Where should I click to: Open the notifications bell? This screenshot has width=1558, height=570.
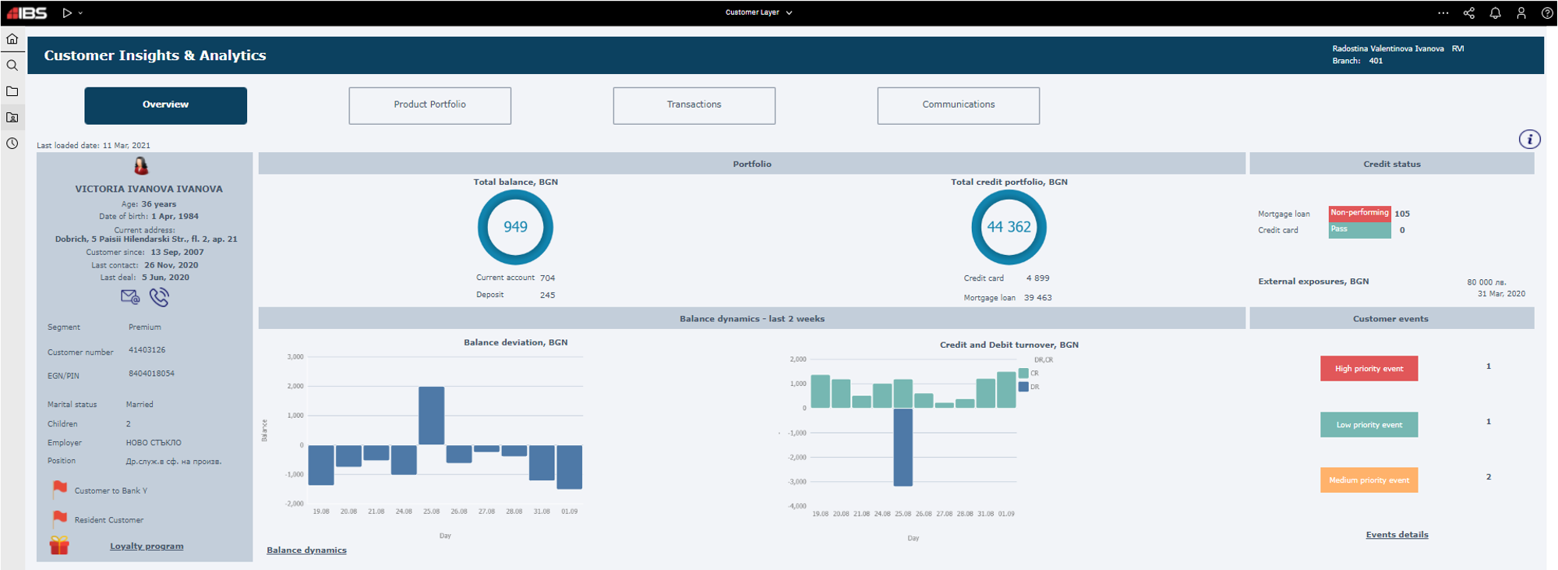[1495, 13]
